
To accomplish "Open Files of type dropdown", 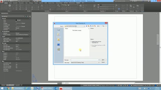I will 99,62.
